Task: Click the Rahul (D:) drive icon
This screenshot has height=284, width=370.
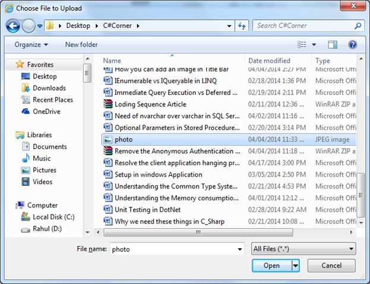Action: click(x=26, y=229)
